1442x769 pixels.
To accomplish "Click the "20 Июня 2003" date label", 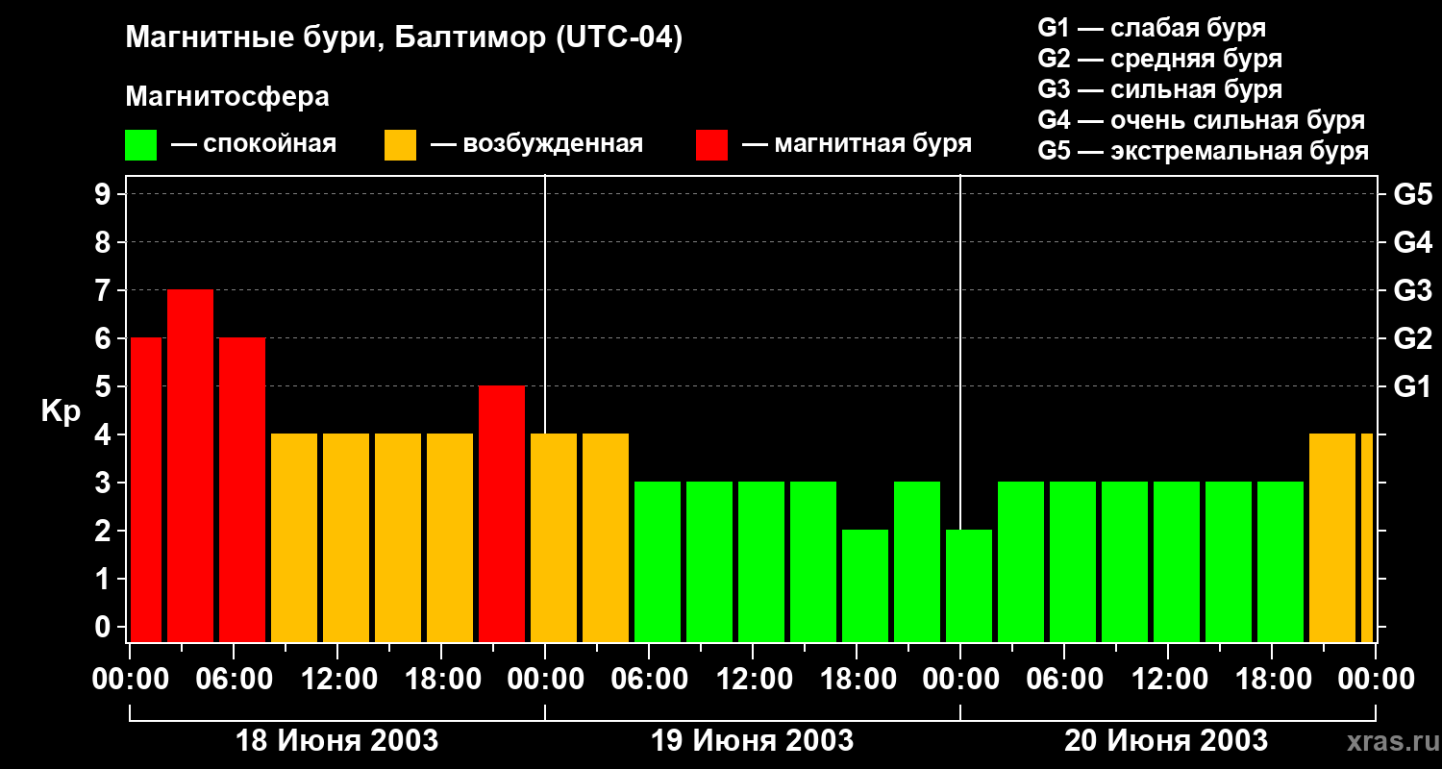I will (1166, 741).
